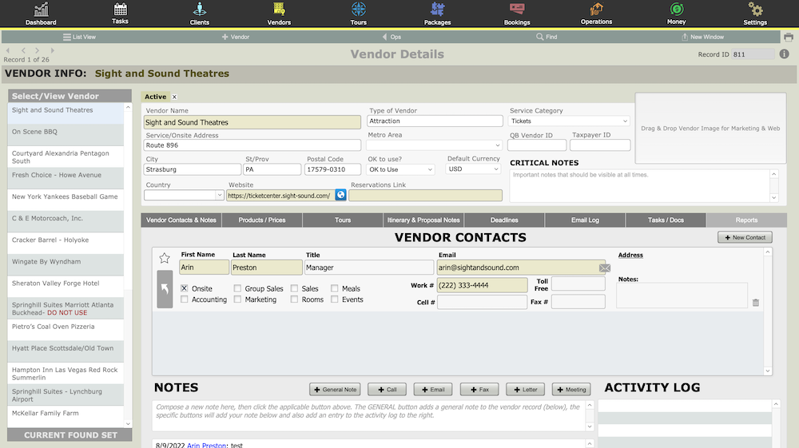Switch to Email Log tab
Screen dimensions: 799x448
tap(585, 220)
